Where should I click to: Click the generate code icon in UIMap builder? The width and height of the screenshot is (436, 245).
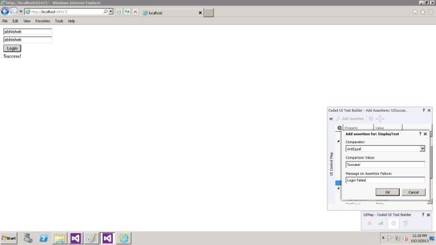[x=406, y=224]
